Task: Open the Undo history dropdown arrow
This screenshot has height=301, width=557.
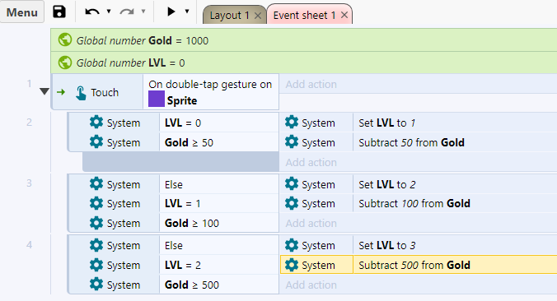Action: click(109, 12)
